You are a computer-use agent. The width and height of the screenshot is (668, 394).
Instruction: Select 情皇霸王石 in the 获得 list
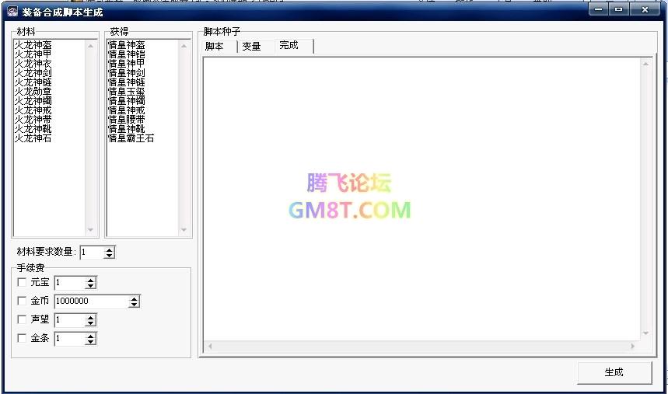131,138
